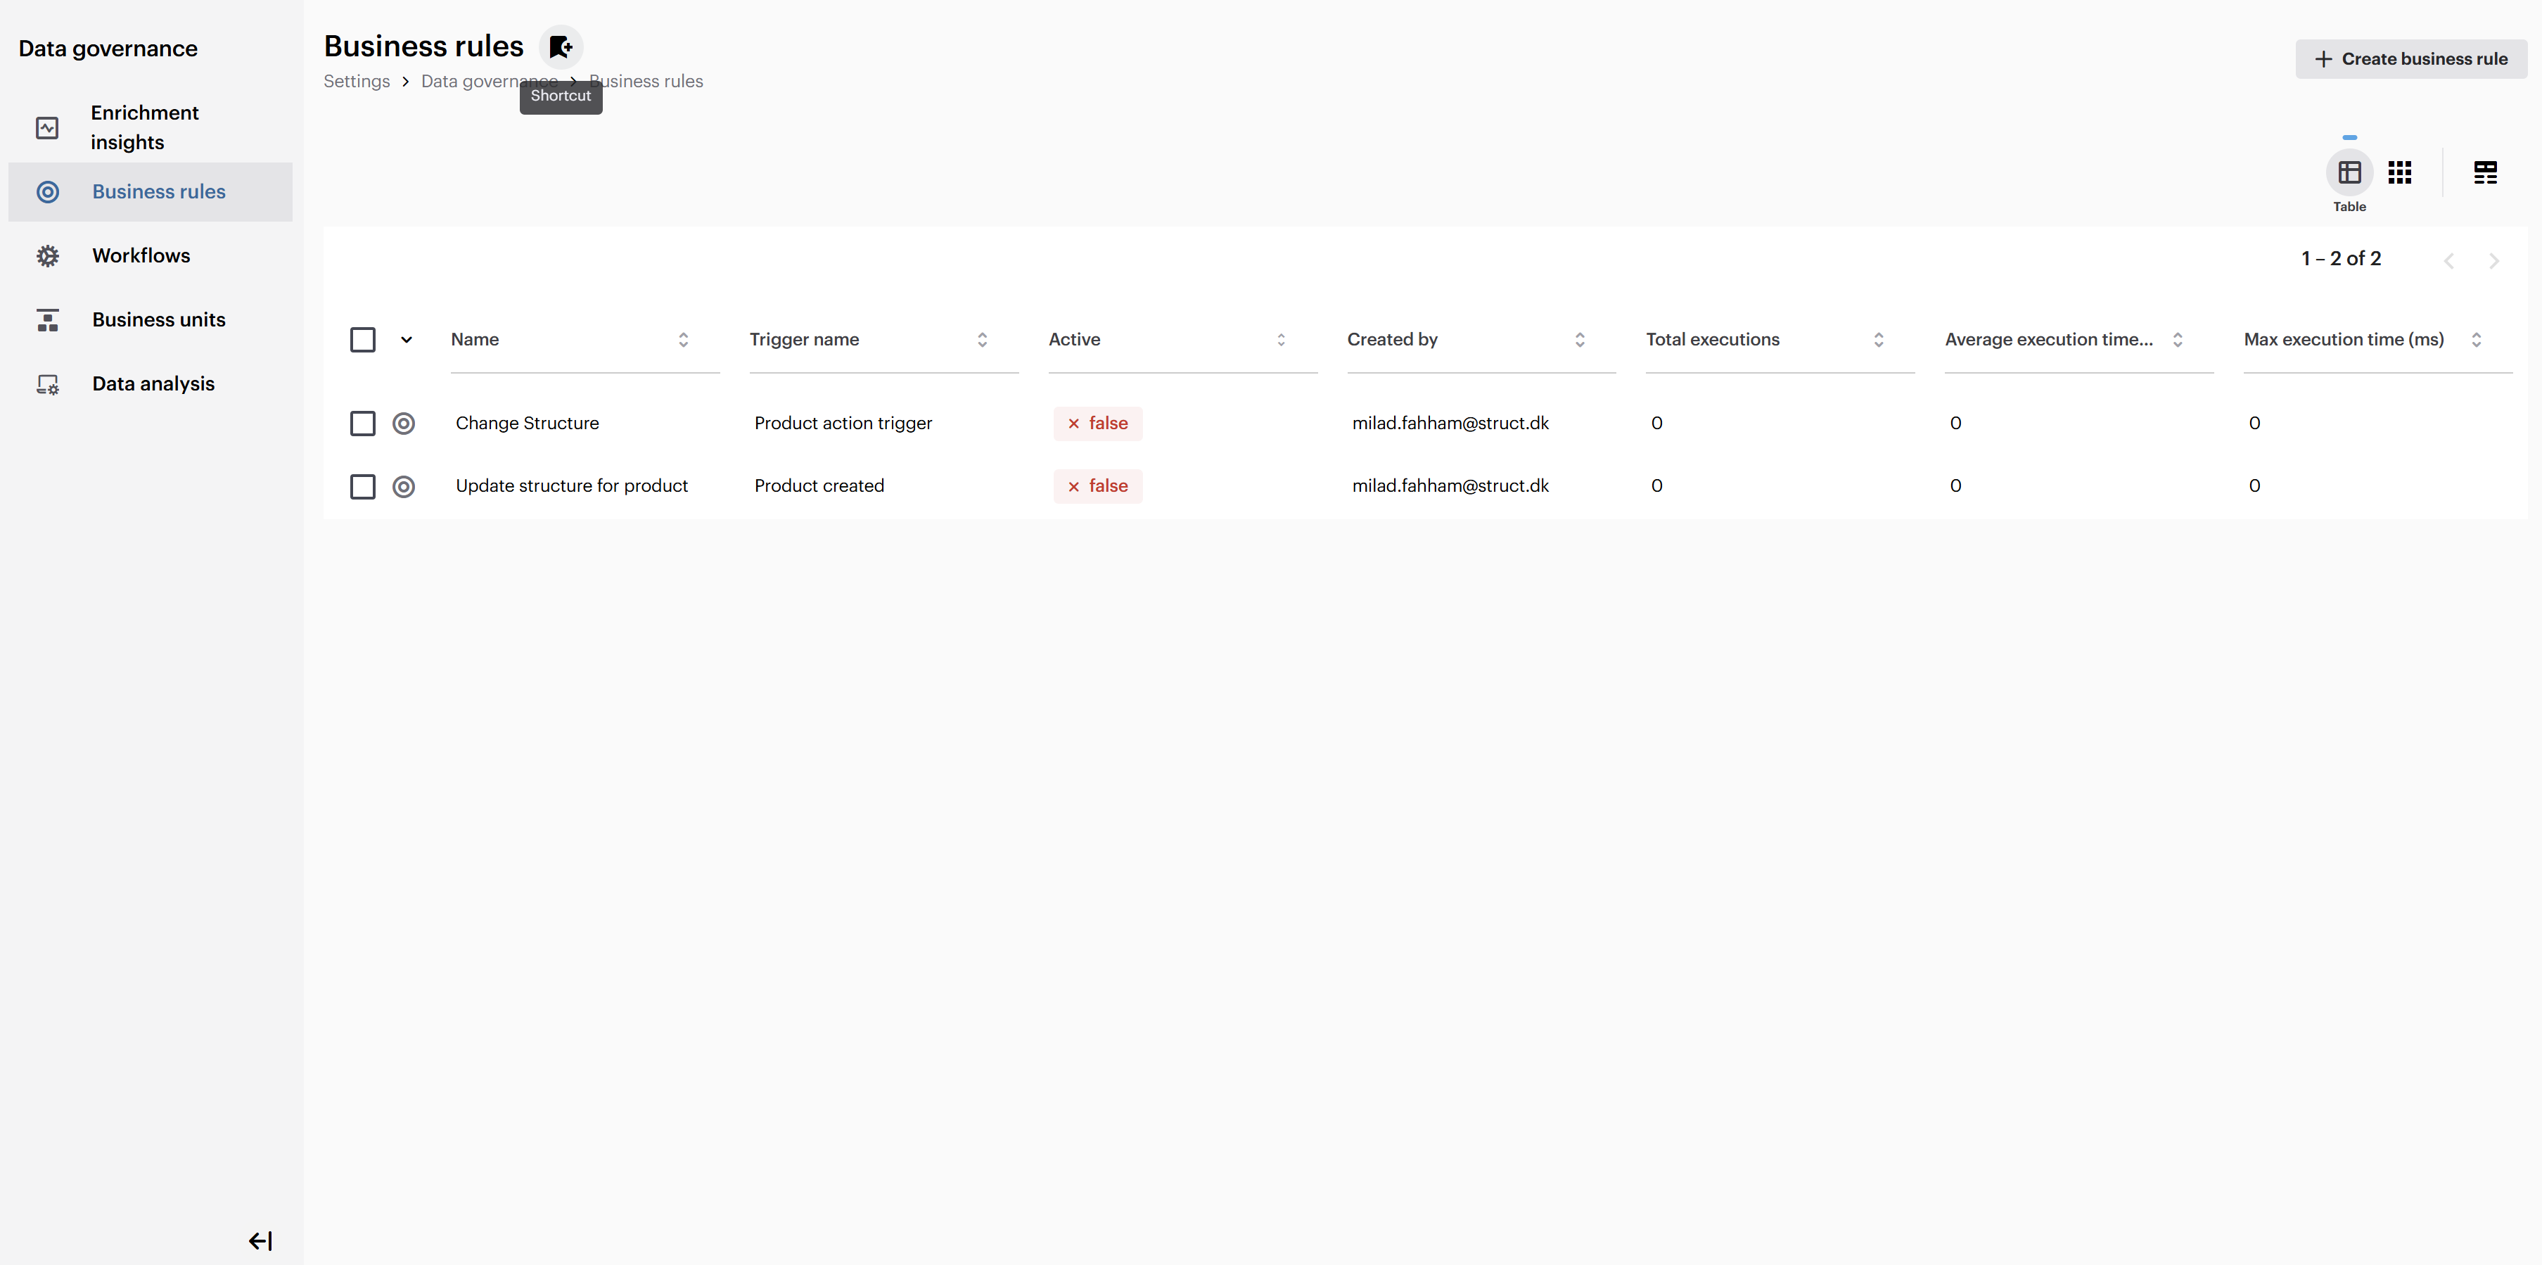
Task: Open the column layout settings icon
Action: (x=2485, y=172)
